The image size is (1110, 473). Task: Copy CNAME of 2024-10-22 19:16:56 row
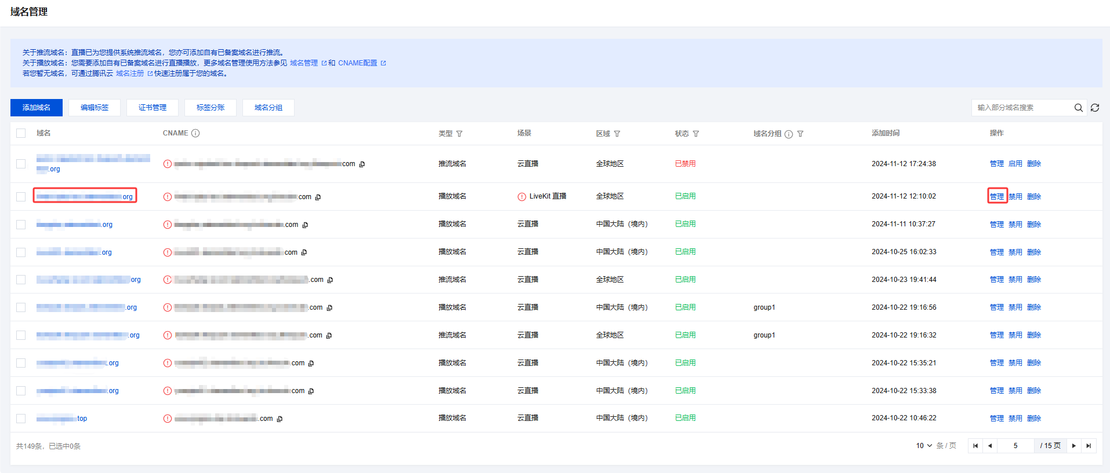(x=329, y=308)
